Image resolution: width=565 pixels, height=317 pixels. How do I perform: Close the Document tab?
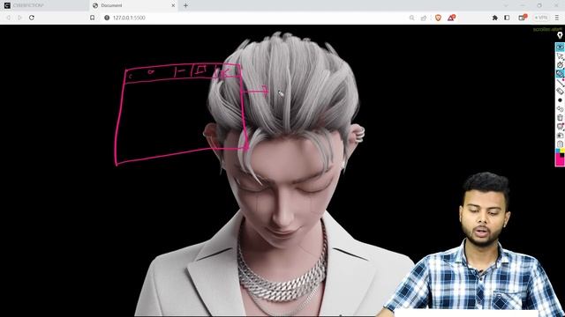point(173,5)
